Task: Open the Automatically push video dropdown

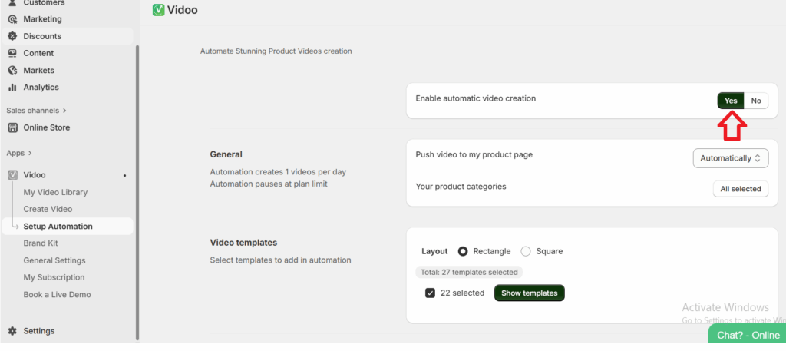Action: (x=730, y=158)
